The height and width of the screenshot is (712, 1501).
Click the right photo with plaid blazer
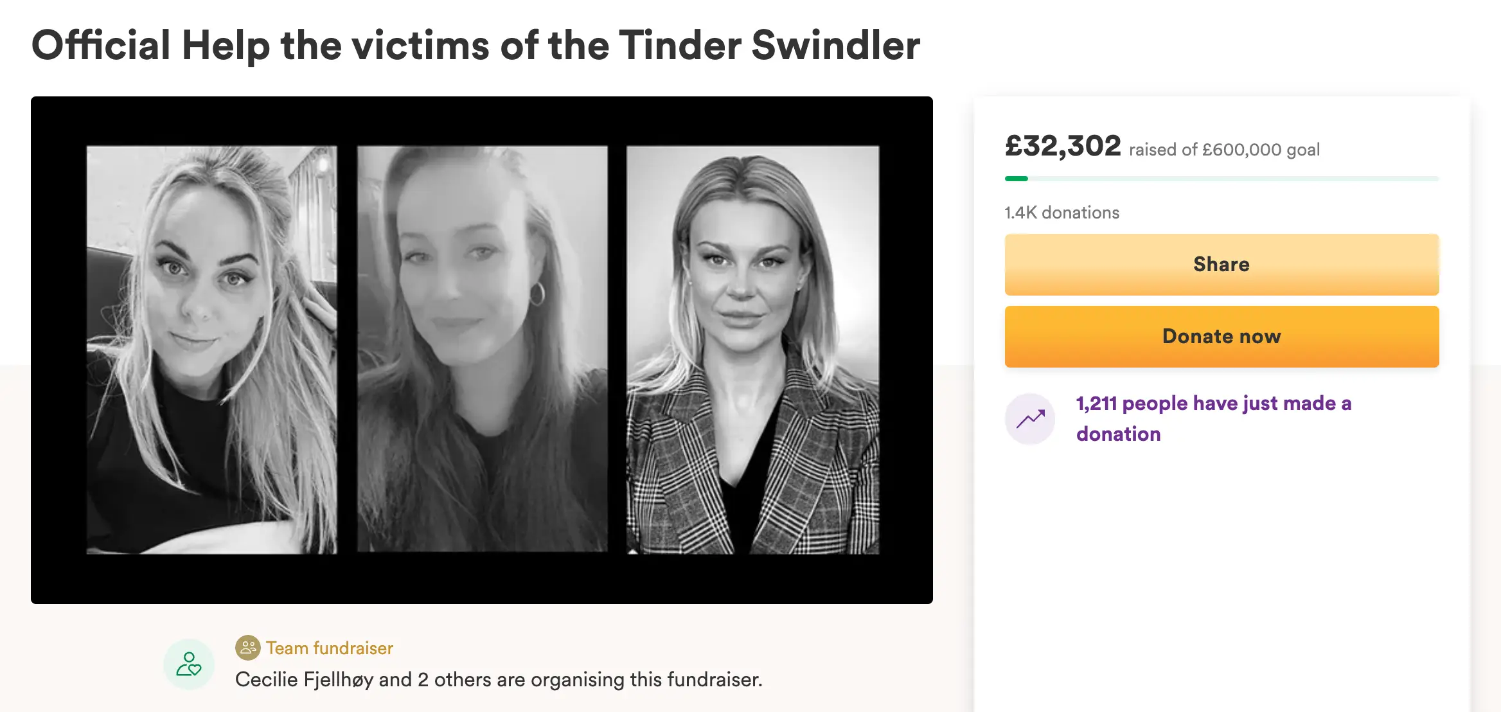[x=752, y=350]
